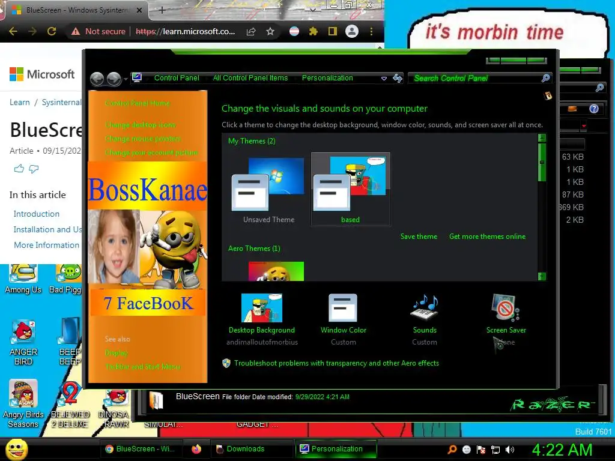
Task: Open help icon in Personalization window
Action: (x=548, y=95)
